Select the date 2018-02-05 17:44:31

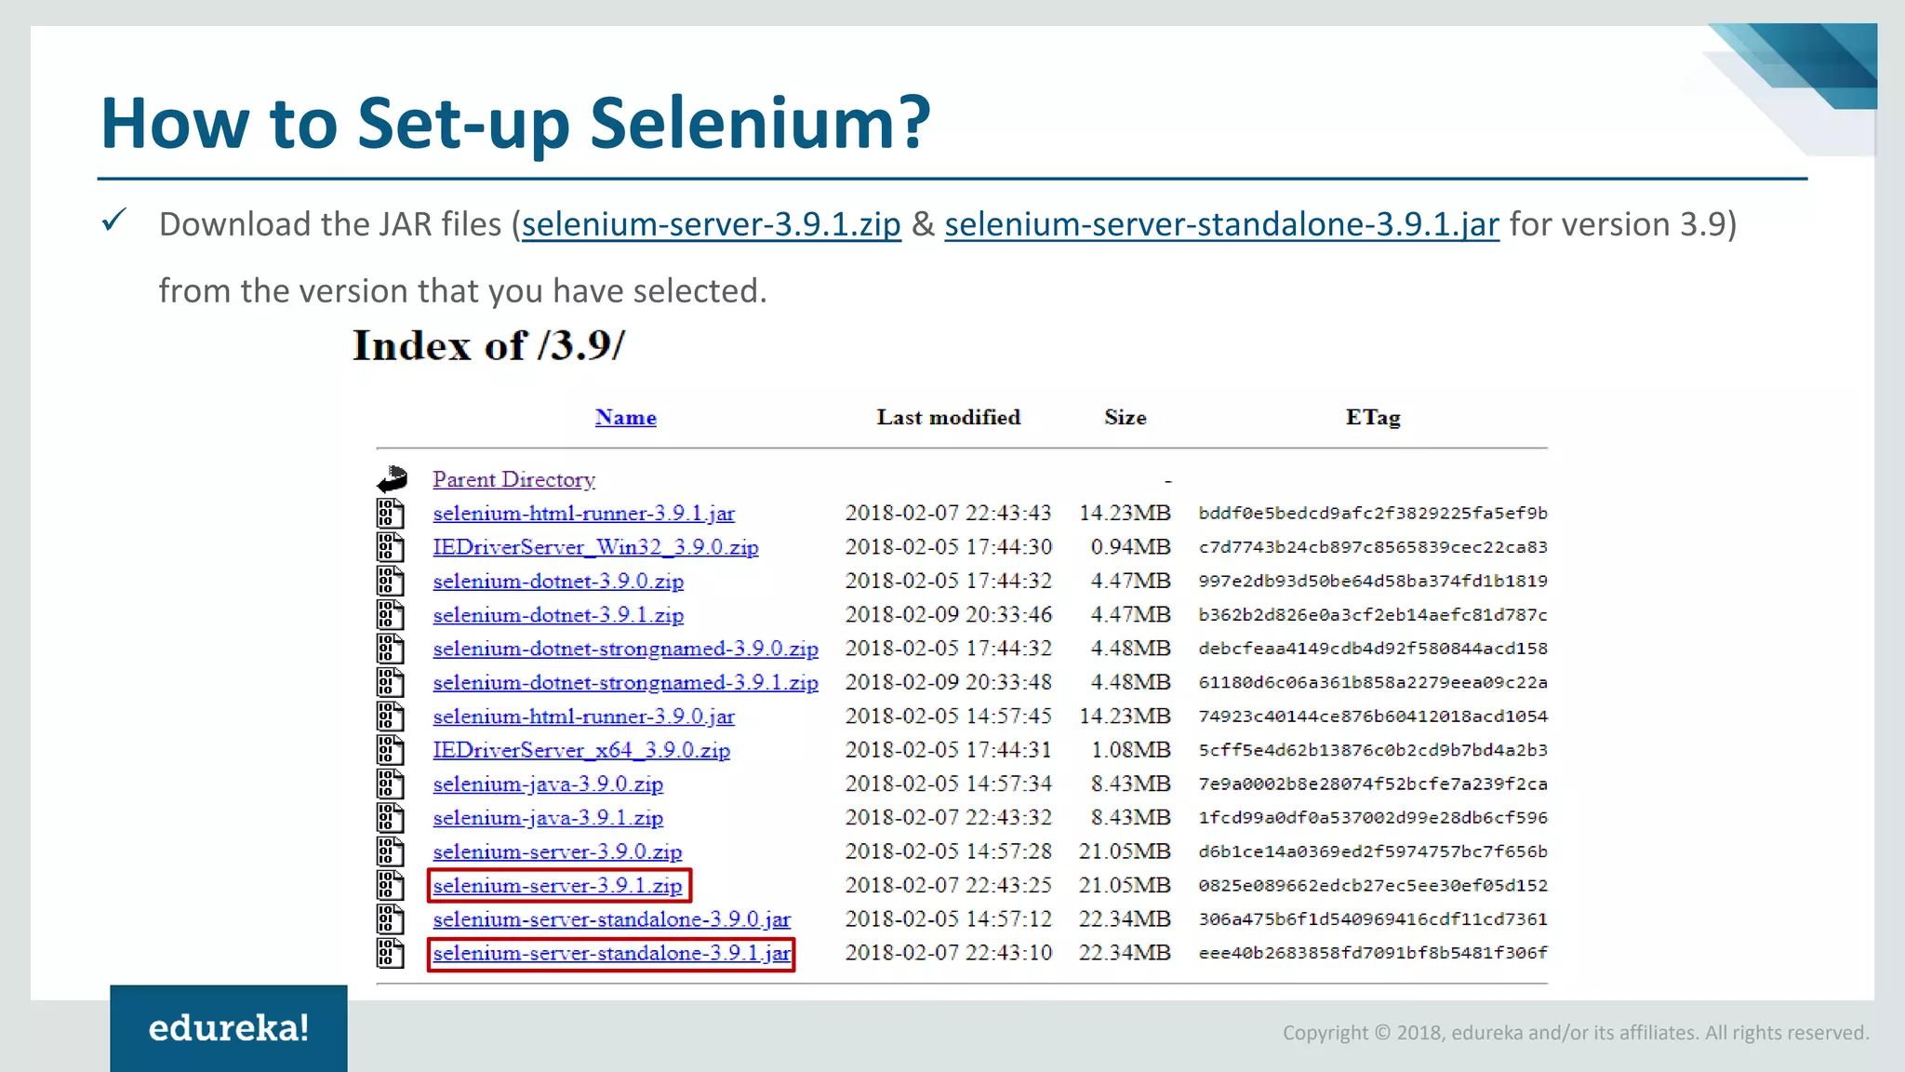pos(949,750)
